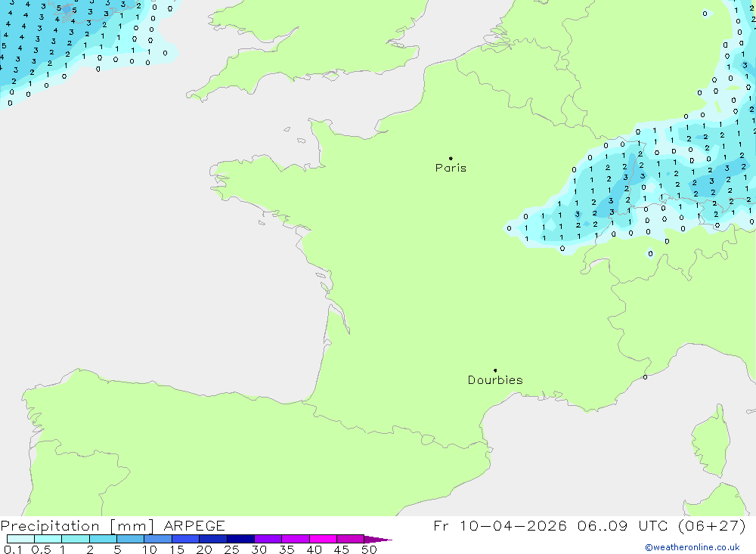Select the 20–25 mm legend swatch

(x=212, y=539)
